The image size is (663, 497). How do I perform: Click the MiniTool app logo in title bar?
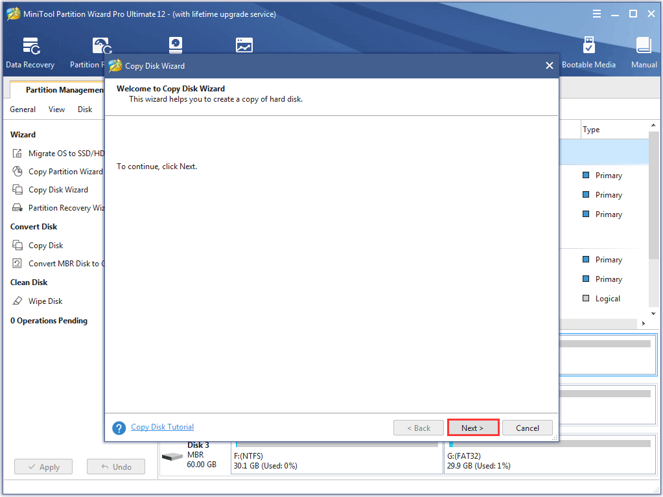pos(13,14)
